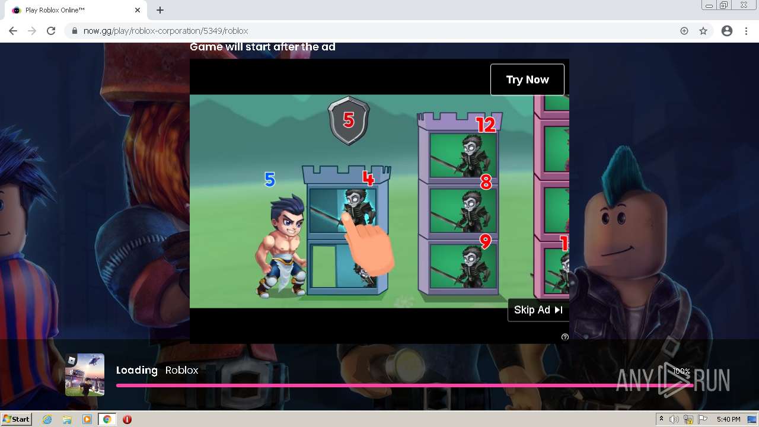Viewport: 759px width, 427px height.
Task: Click the 'Game will start after the ad' text
Action: pos(263,47)
